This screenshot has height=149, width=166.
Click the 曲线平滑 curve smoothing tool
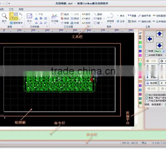pos(144,16)
